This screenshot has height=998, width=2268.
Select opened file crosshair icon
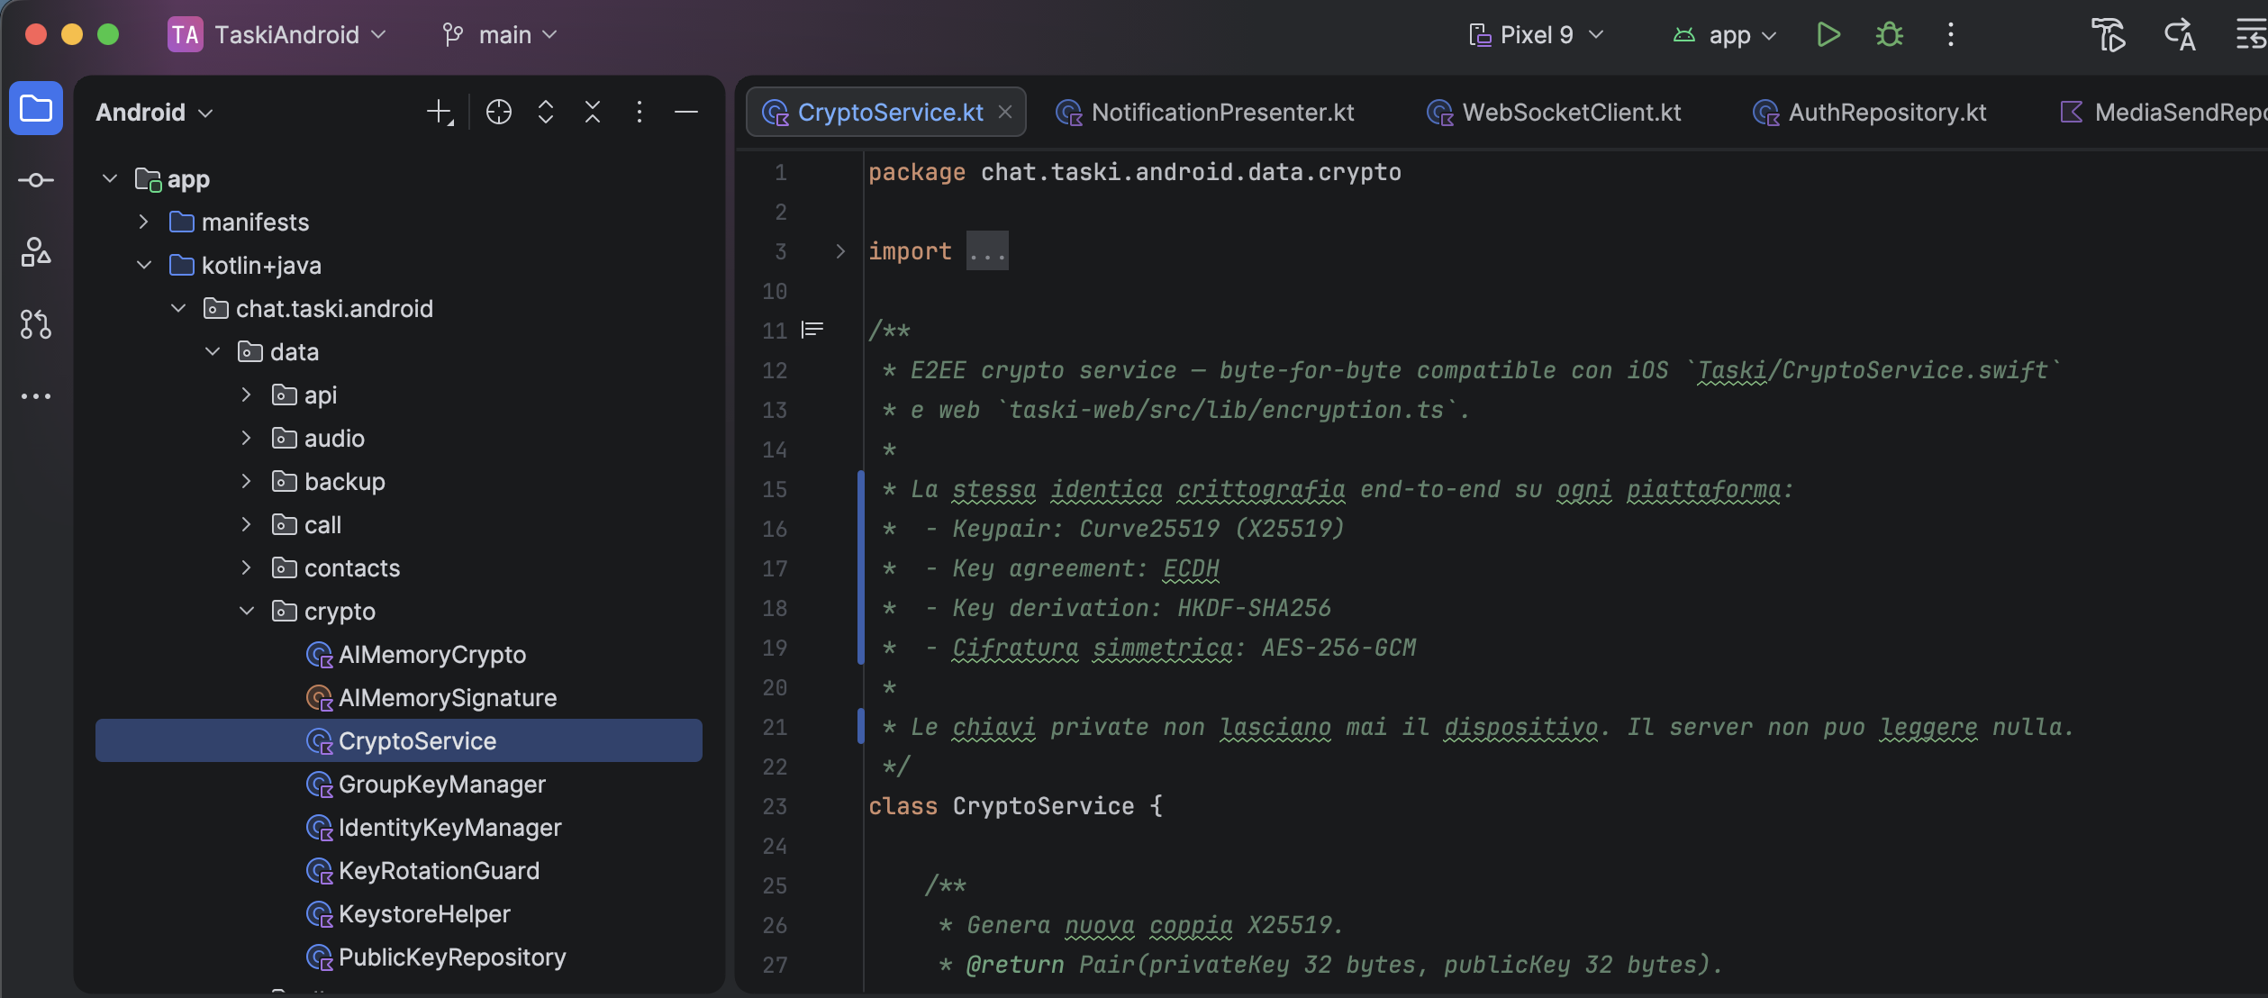[x=499, y=112]
